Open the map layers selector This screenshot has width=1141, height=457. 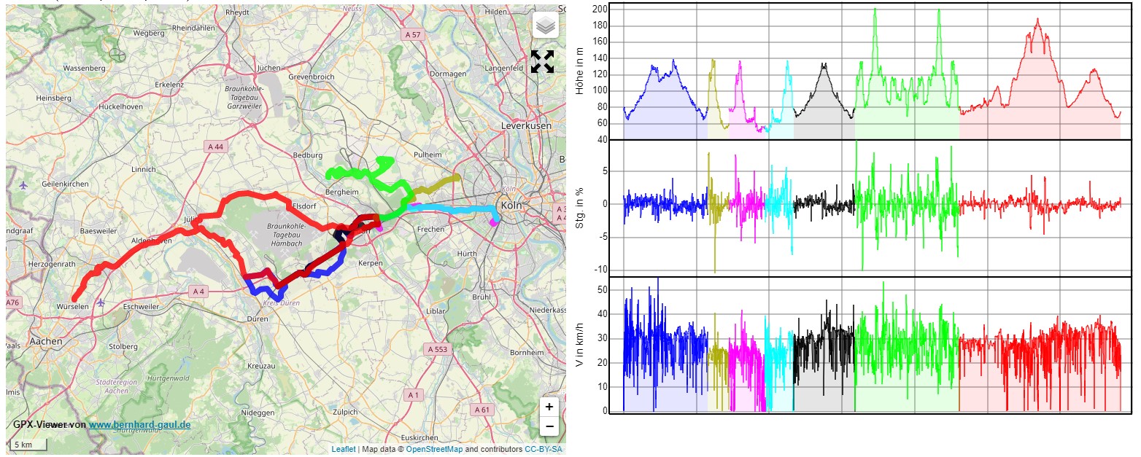point(545,26)
